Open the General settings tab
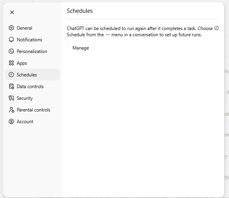The image size is (229, 198). click(32, 28)
